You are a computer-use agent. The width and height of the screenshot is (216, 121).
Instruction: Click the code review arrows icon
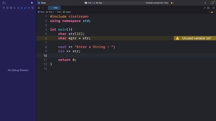tap(205, 8)
